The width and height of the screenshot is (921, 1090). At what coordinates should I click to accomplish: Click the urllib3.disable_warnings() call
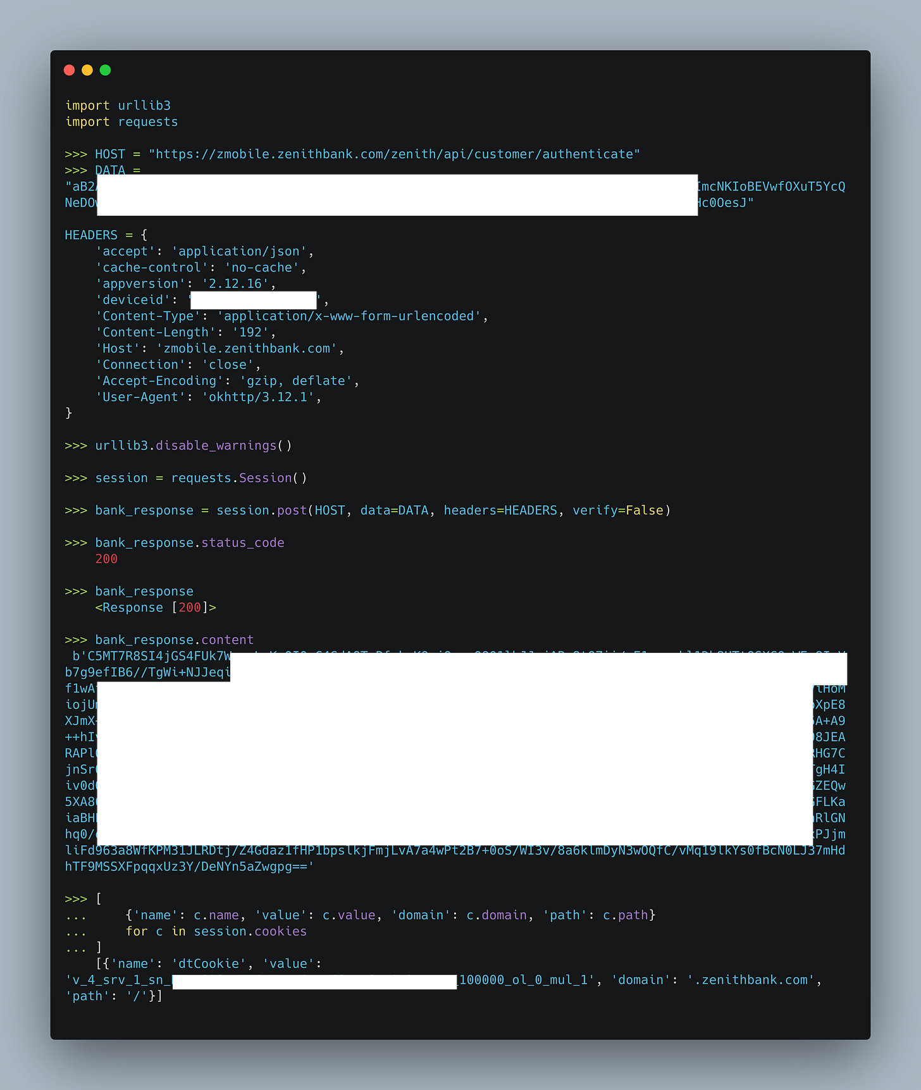coord(194,446)
